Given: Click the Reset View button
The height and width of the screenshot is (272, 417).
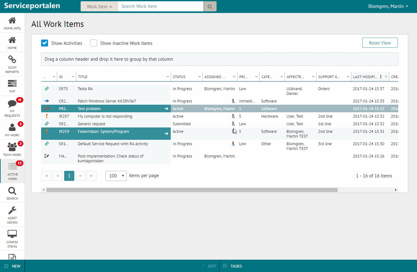Looking at the screenshot, I should (x=380, y=43).
